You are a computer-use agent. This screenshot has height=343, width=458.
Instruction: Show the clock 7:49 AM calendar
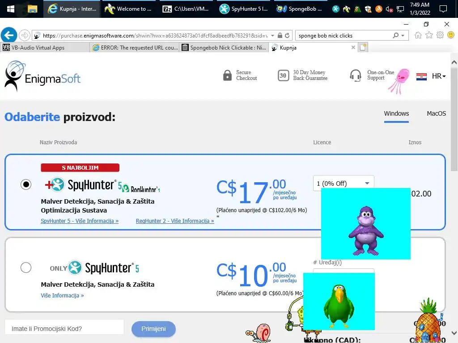(x=420, y=9)
